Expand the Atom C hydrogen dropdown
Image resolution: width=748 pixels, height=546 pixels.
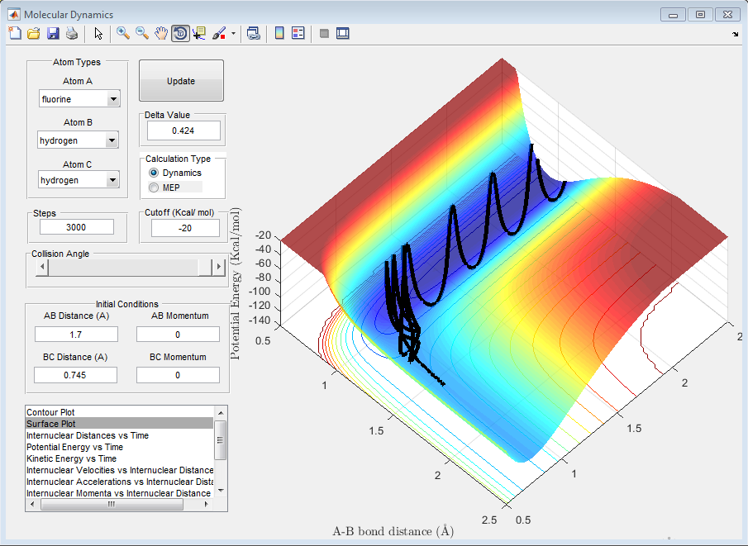[113, 181]
